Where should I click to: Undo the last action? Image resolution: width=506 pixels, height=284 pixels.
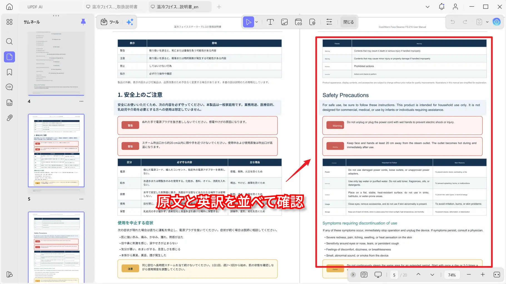[x=453, y=22]
